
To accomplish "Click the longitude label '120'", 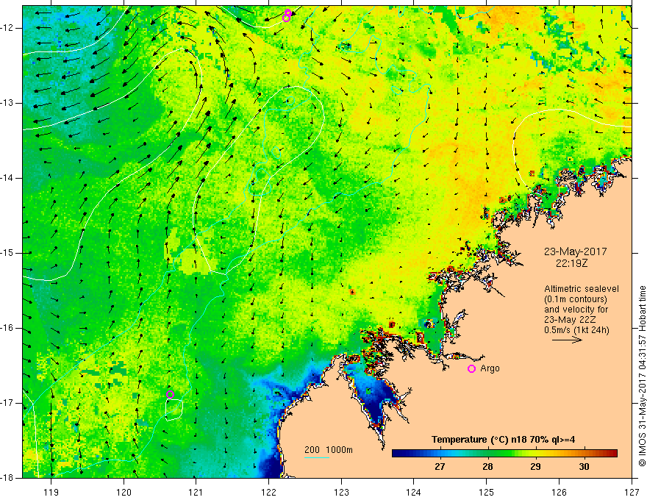I will coord(124,492).
